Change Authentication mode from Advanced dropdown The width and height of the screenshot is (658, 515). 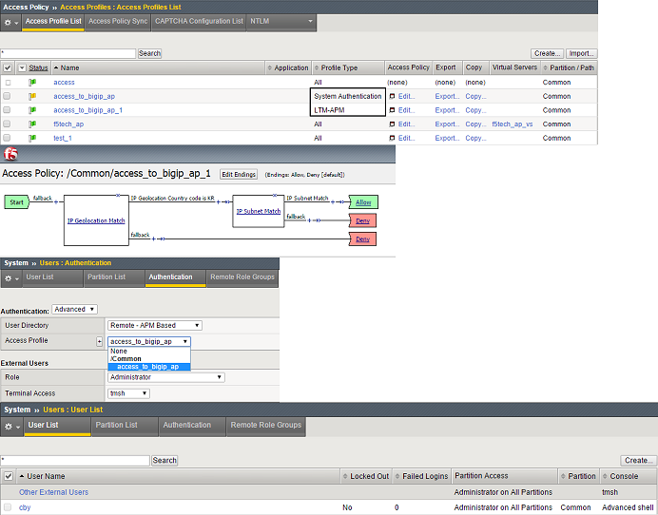click(75, 309)
